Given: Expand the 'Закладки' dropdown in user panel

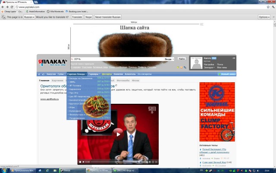Looking at the screenshot, I should 209,67.
